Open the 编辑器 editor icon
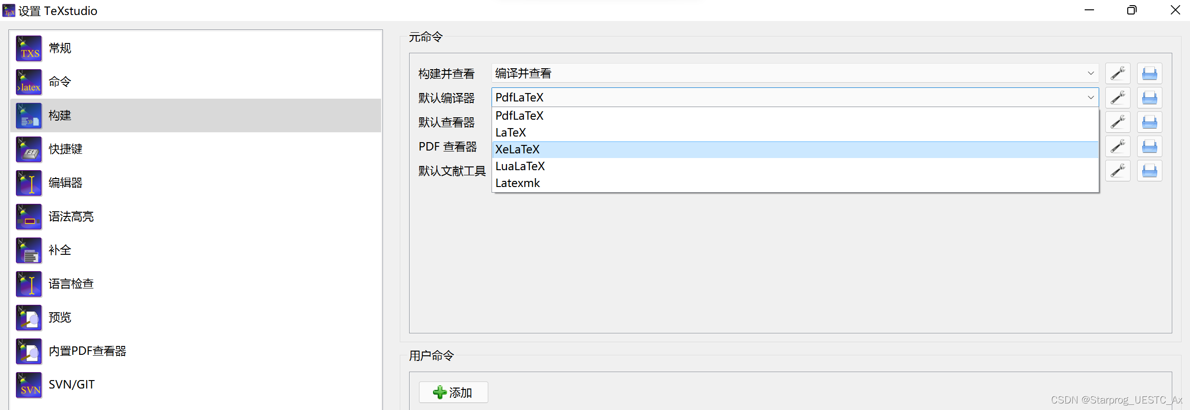The height and width of the screenshot is (410, 1190). tap(29, 183)
